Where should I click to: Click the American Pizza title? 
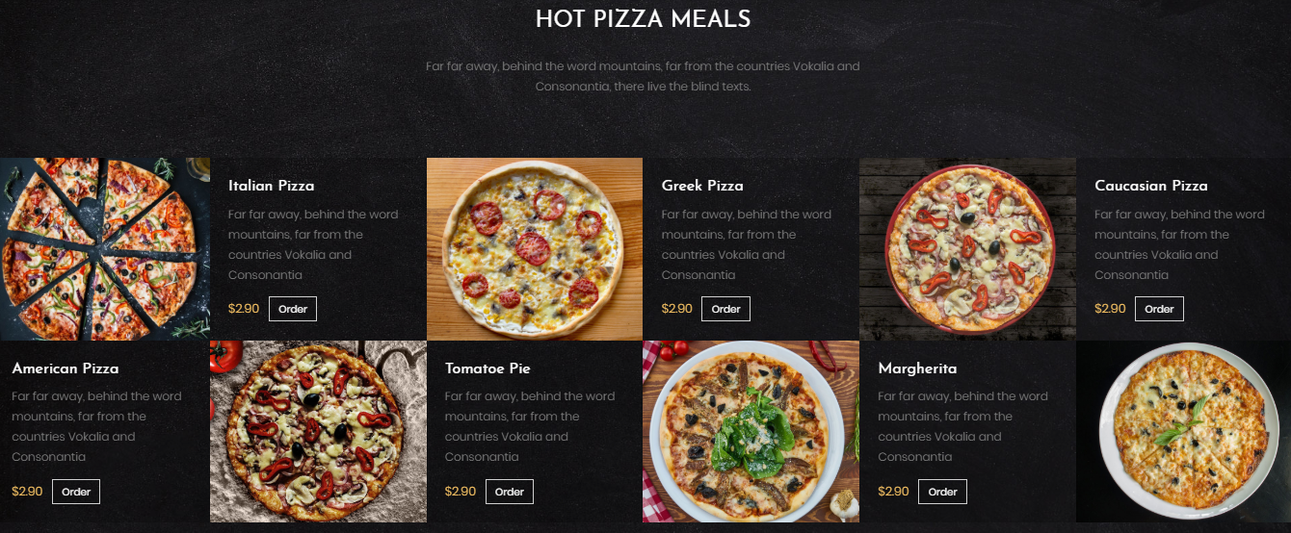tap(66, 368)
